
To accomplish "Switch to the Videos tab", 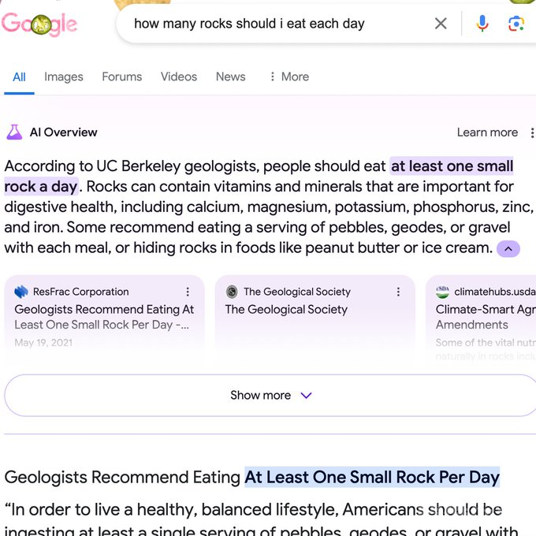I will coord(179,76).
